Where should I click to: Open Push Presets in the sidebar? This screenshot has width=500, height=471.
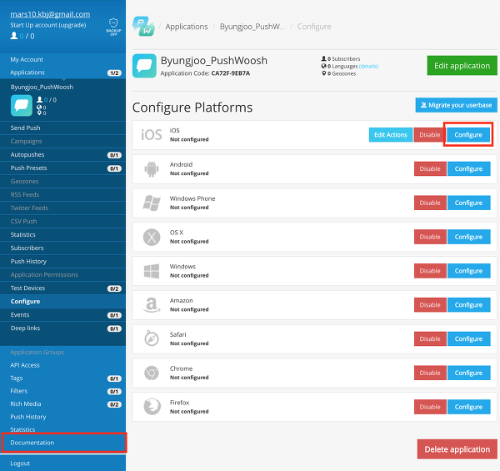[x=62, y=168]
